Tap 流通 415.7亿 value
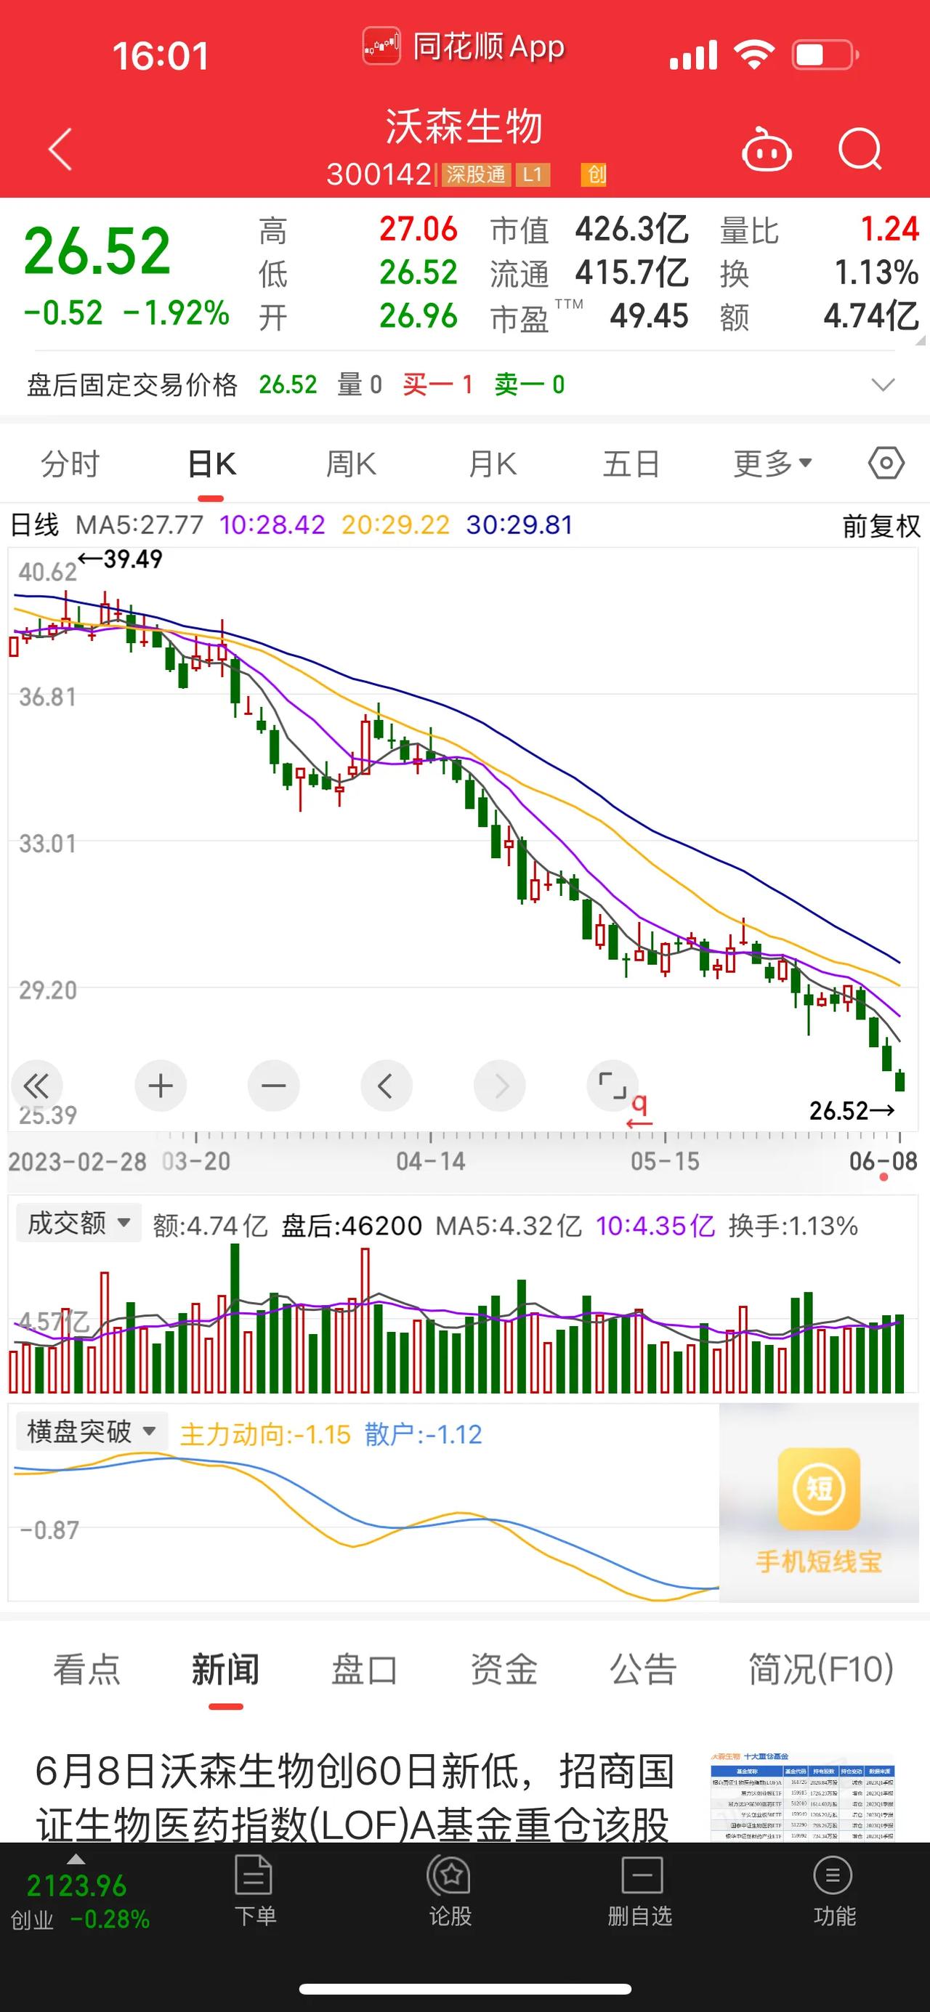This screenshot has height=2012, width=930. 631,272
